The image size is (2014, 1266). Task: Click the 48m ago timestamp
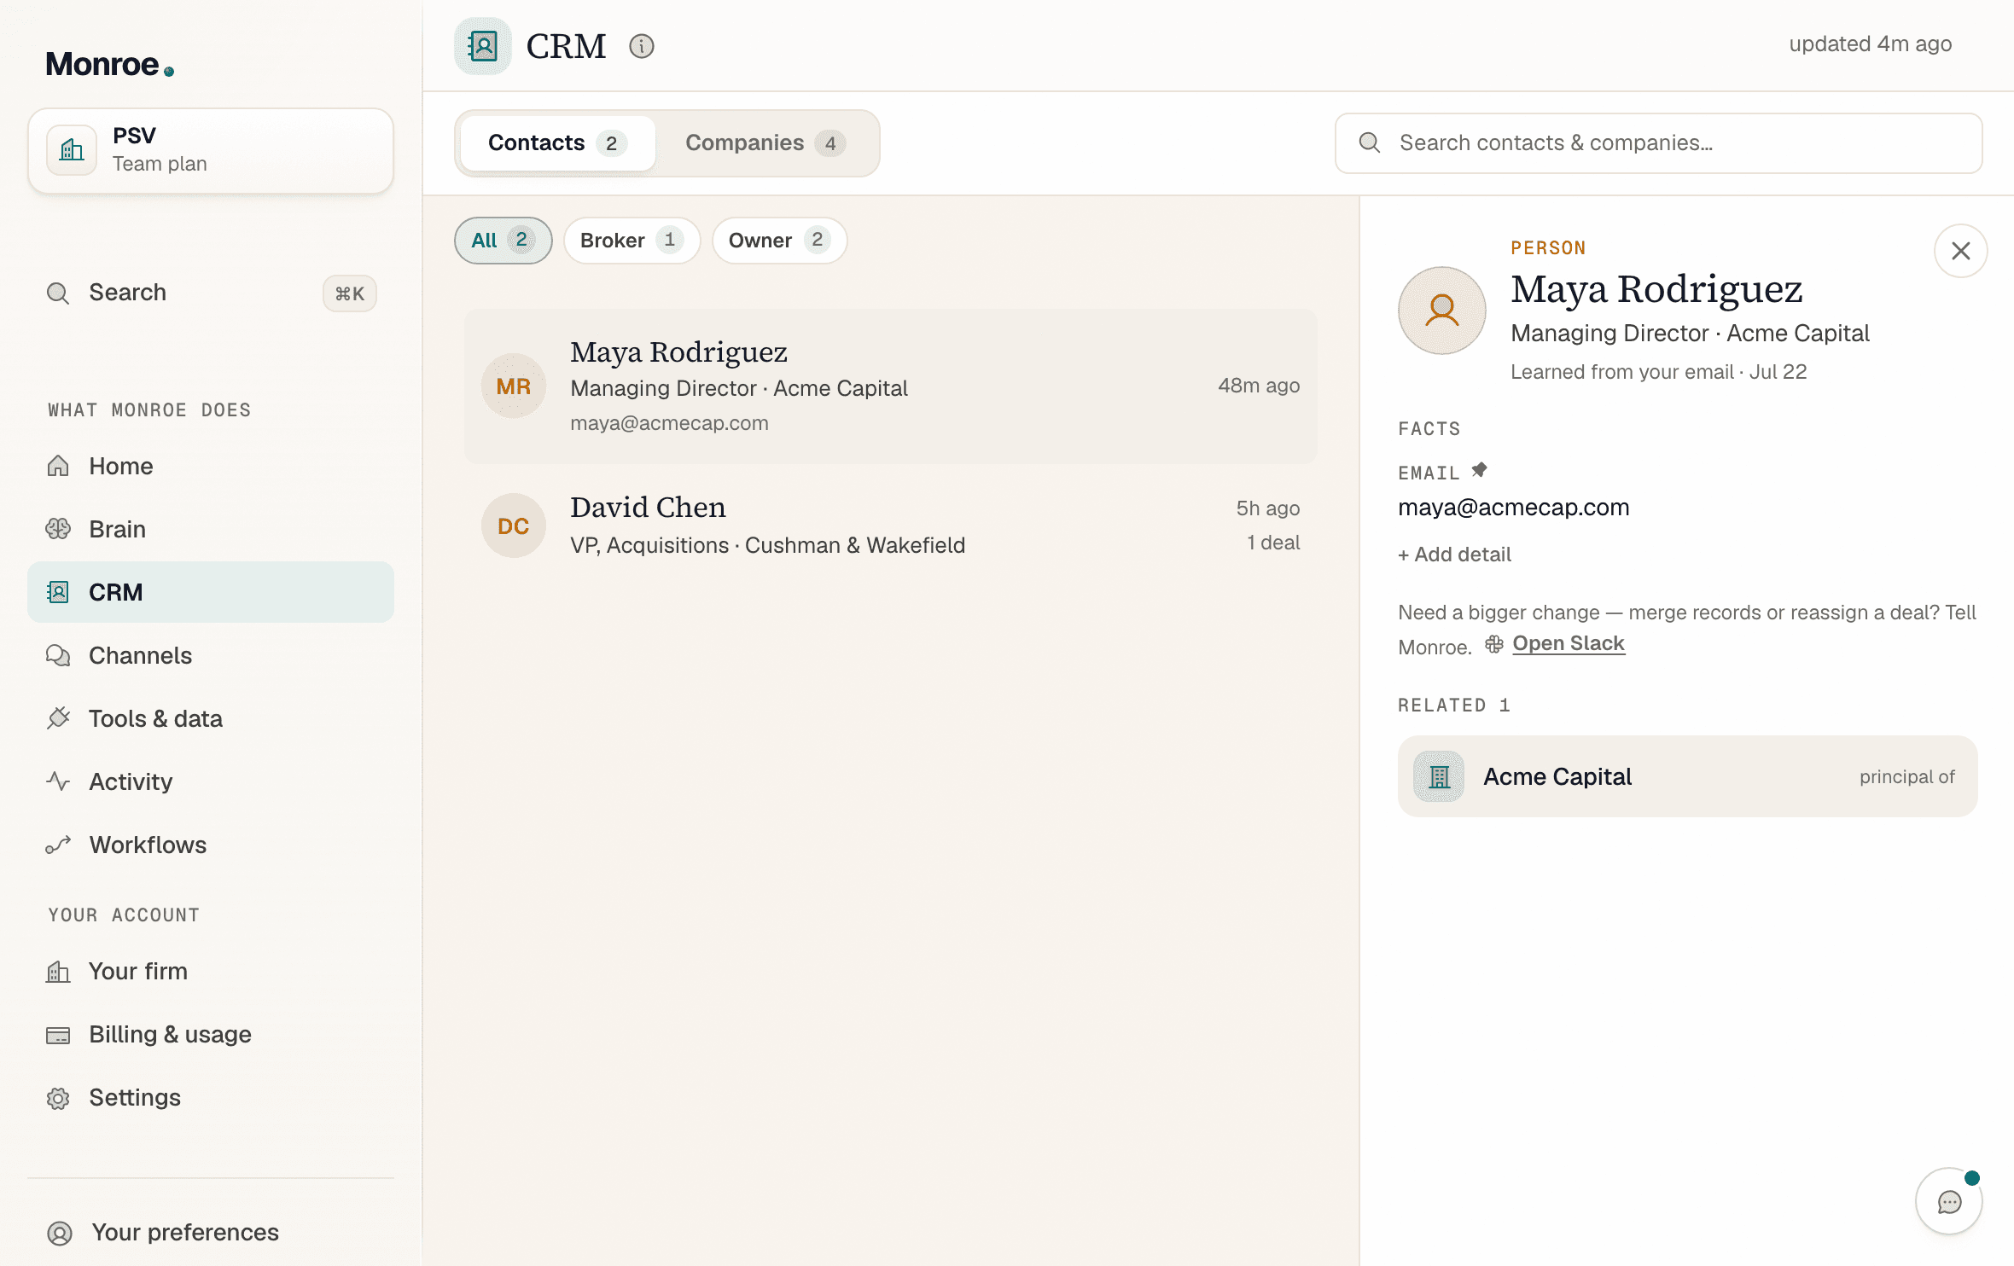pyautogui.click(x=1259, y=386)
